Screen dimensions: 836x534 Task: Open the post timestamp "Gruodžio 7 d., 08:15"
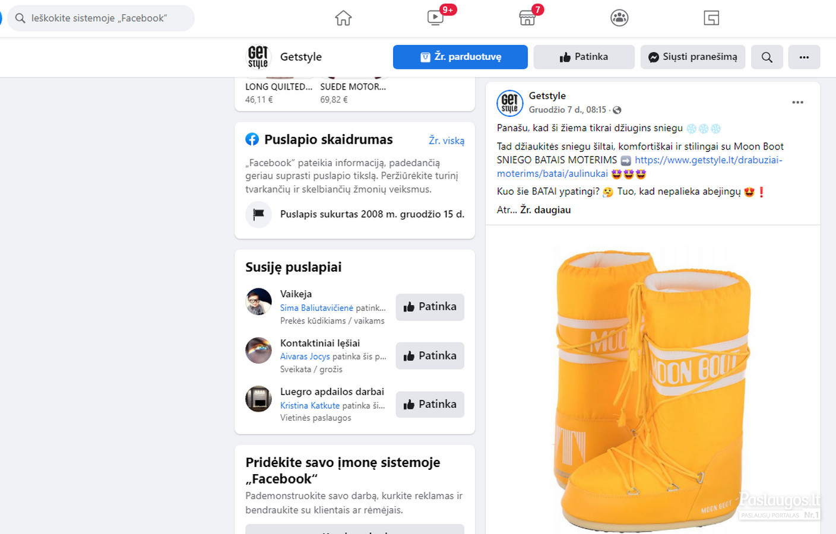tap(568, 110)
